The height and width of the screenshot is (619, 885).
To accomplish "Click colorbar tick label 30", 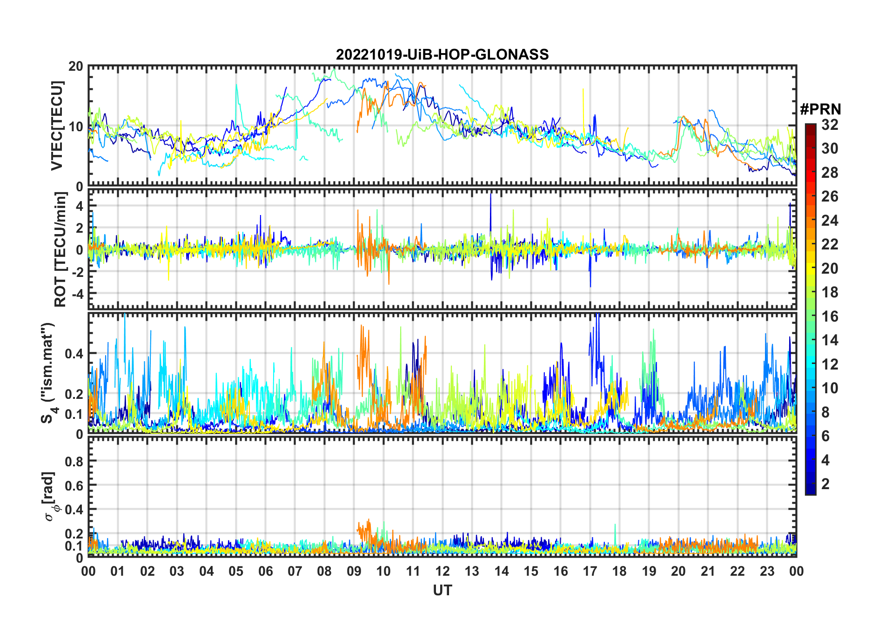I will click(x=830, y=148).
